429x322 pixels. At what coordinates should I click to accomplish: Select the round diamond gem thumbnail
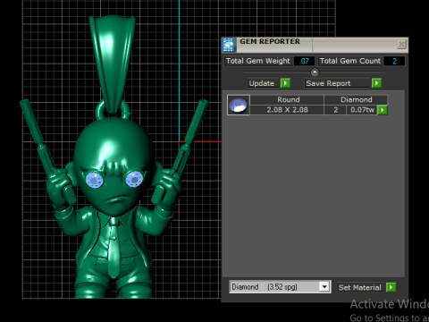pyautogui.click(x=239, y=105)
